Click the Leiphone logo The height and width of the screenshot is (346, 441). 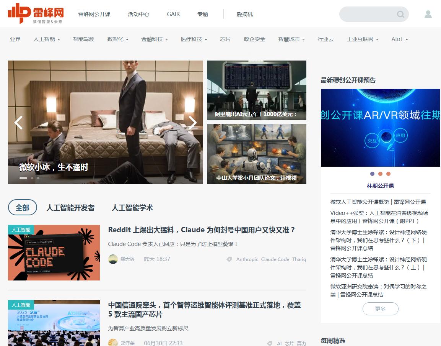(x=36, y=13)
